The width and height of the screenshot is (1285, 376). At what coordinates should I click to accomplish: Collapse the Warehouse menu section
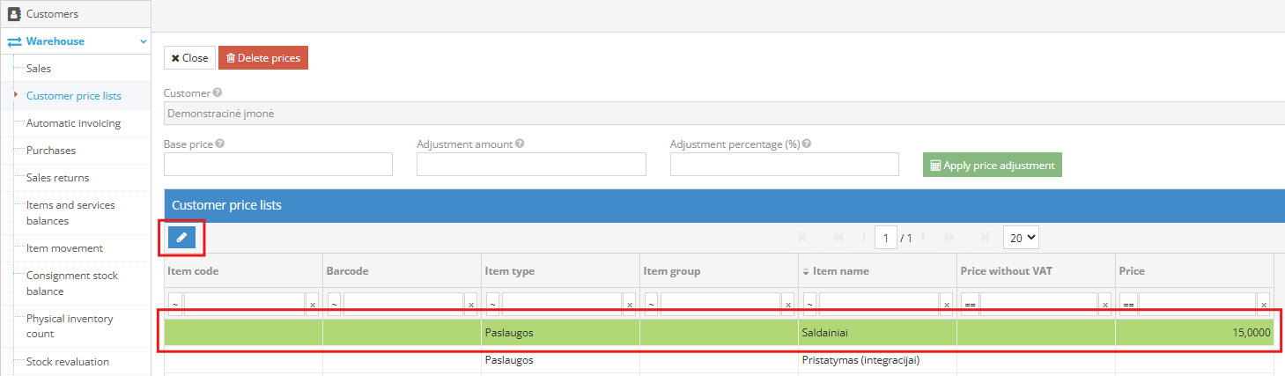(x=143, y=41)
